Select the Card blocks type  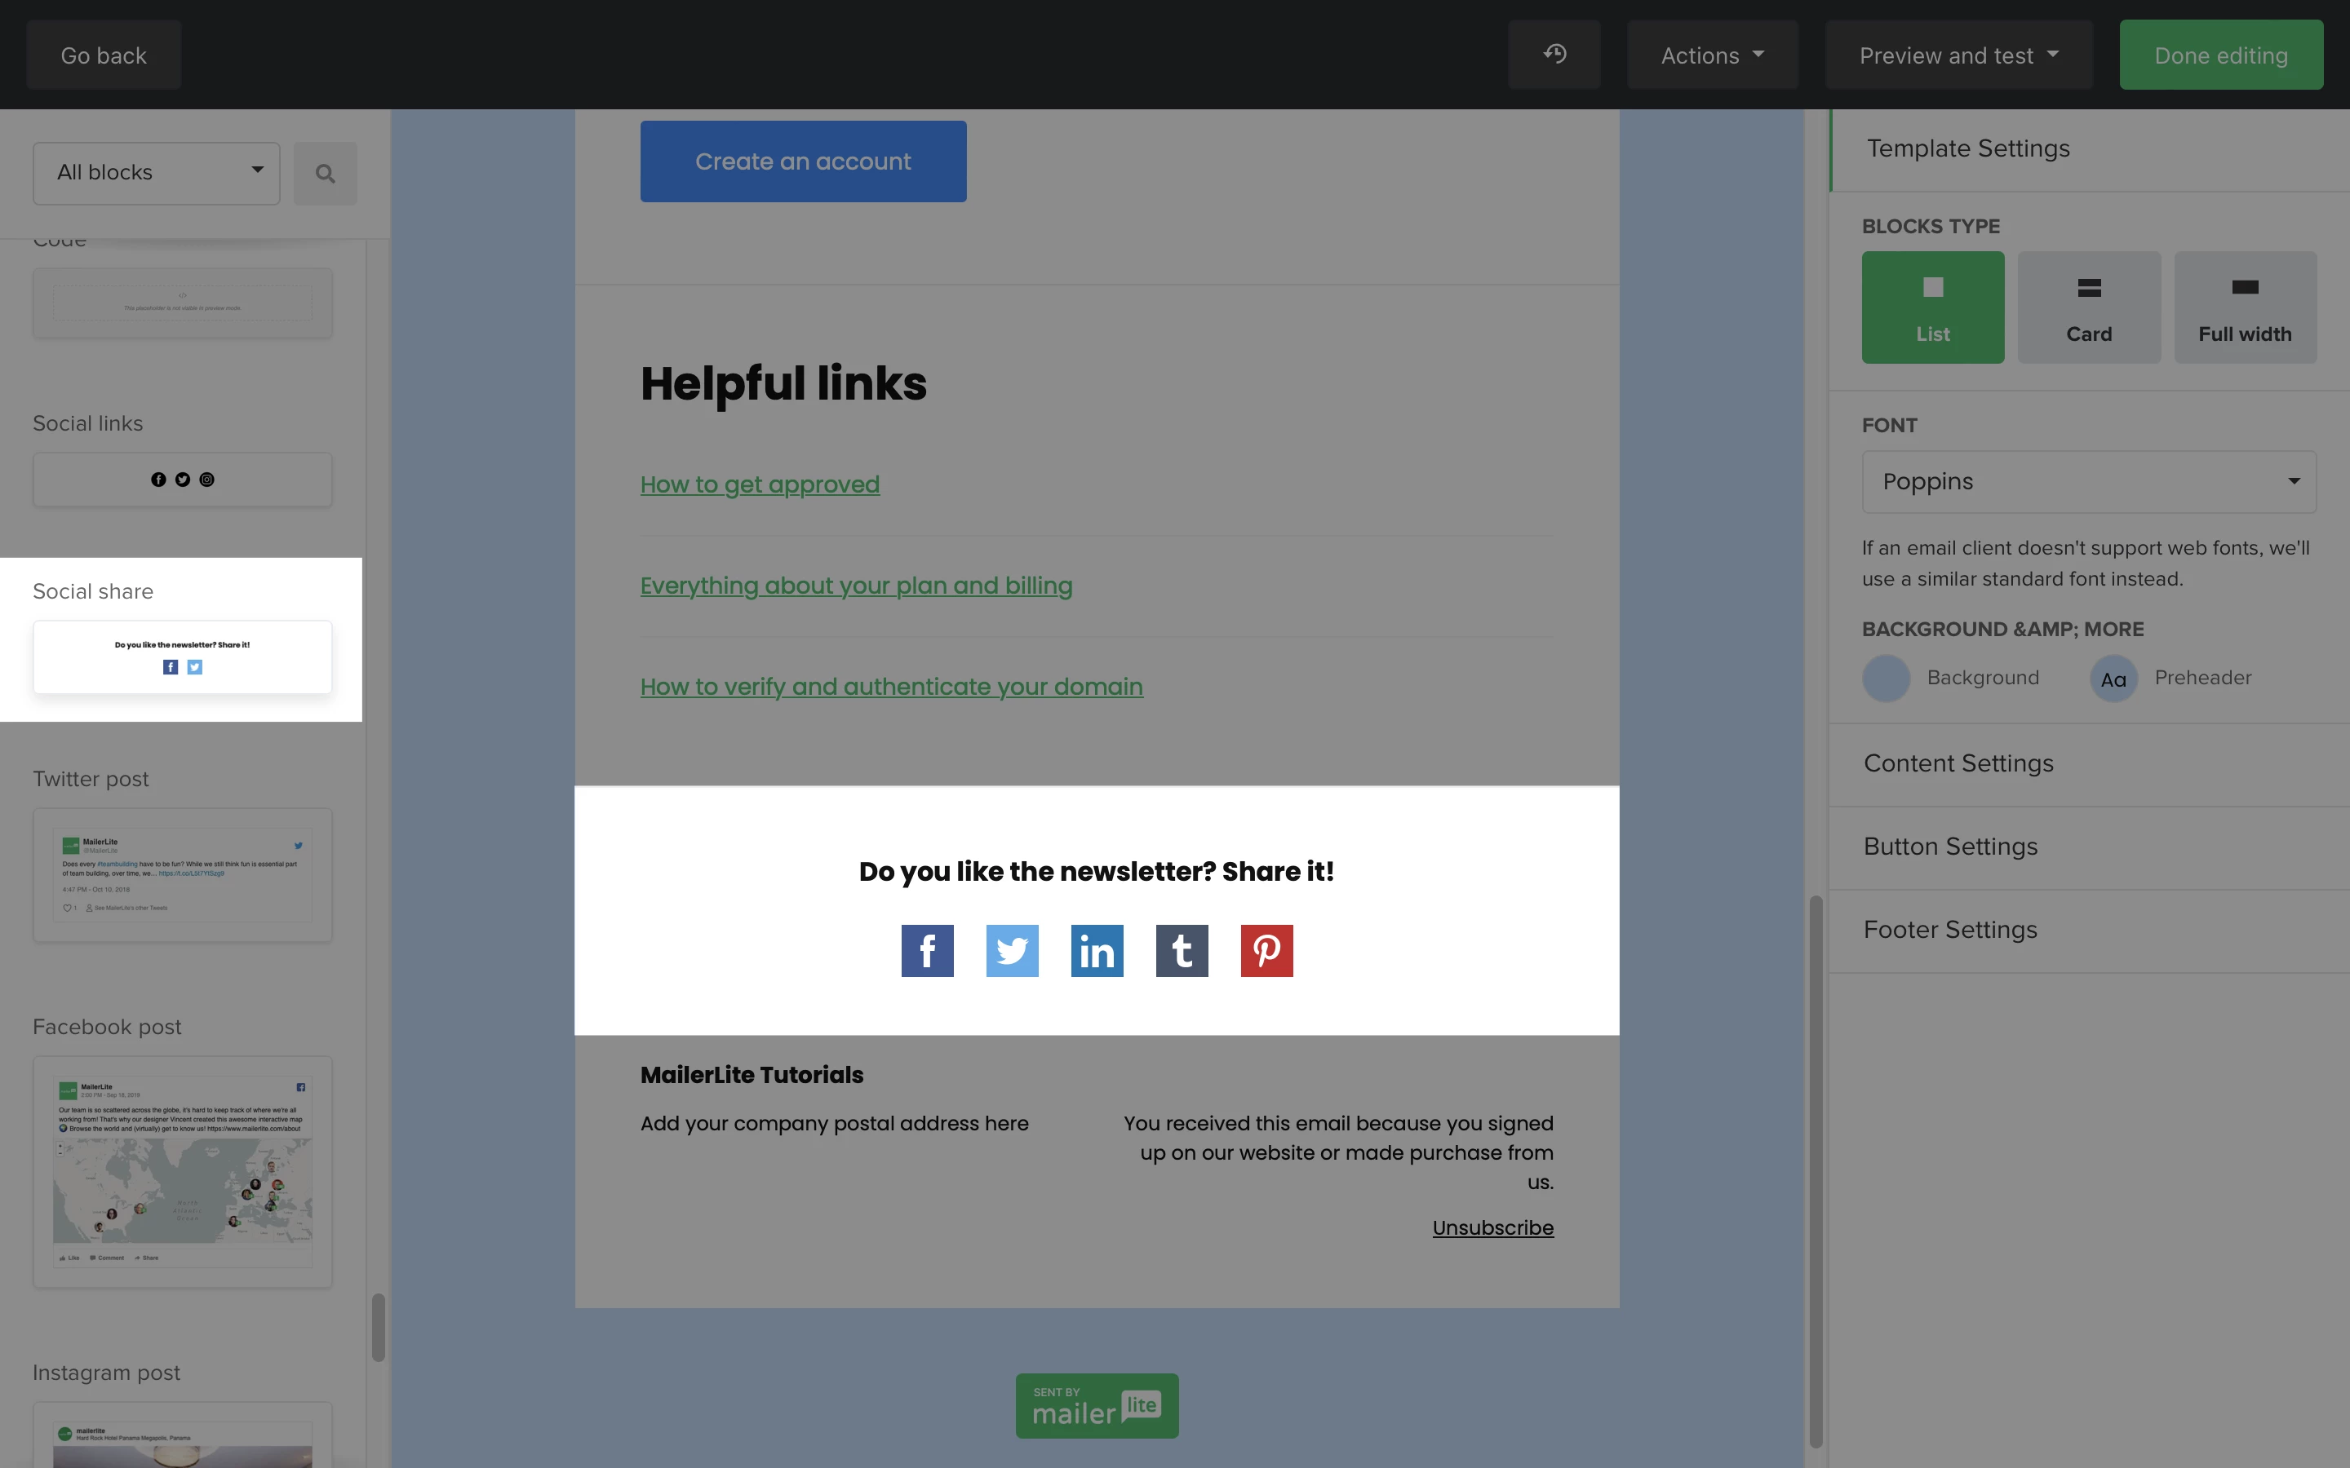2089,307
